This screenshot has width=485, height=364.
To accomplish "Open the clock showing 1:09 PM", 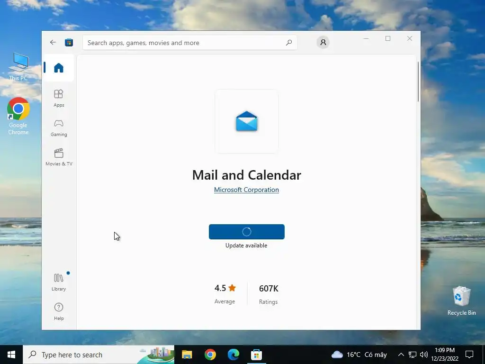I will click(445, 355).
